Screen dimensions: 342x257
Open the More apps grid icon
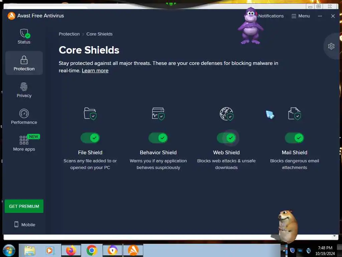click(24, 140)
